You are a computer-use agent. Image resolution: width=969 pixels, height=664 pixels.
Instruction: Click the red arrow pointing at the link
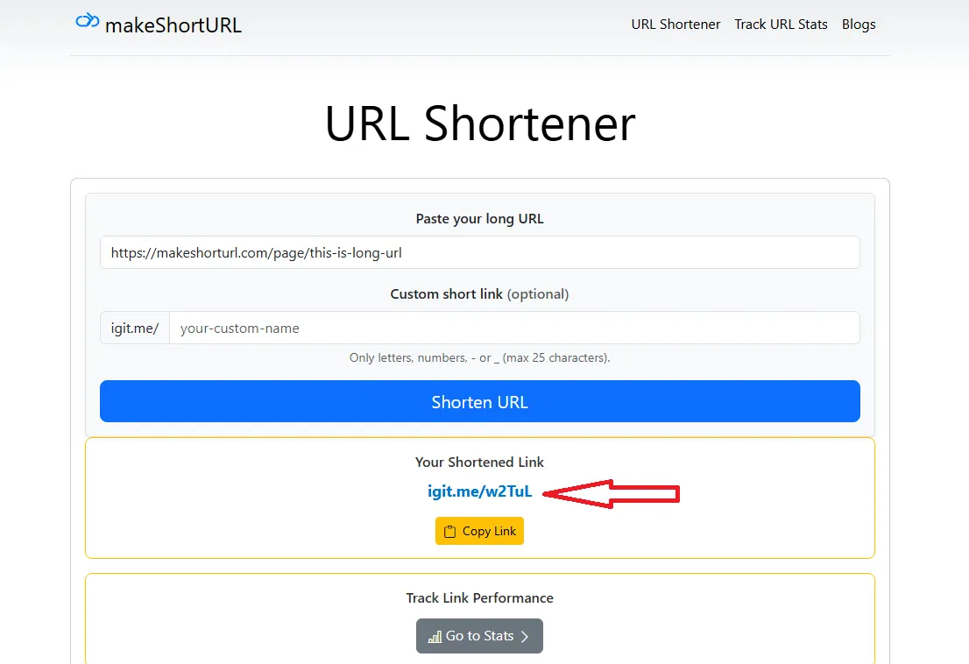[613, 493]
